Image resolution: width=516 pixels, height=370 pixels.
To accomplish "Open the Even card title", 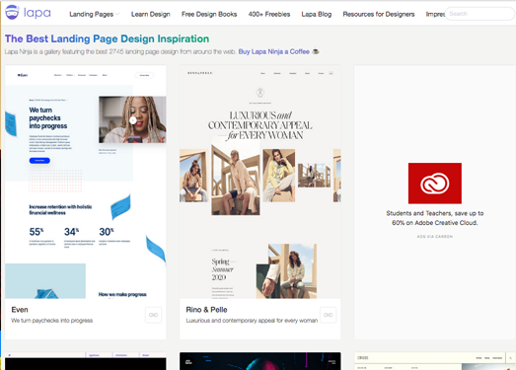I will tap(20, 310).
